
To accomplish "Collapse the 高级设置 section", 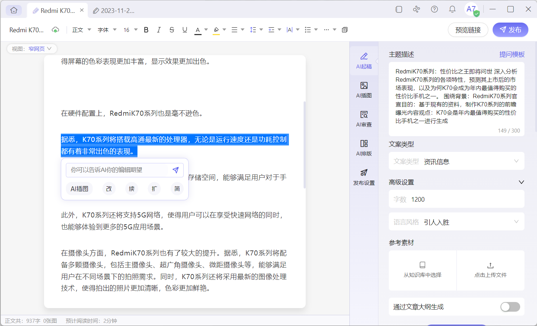I will [x=521, y=182].
